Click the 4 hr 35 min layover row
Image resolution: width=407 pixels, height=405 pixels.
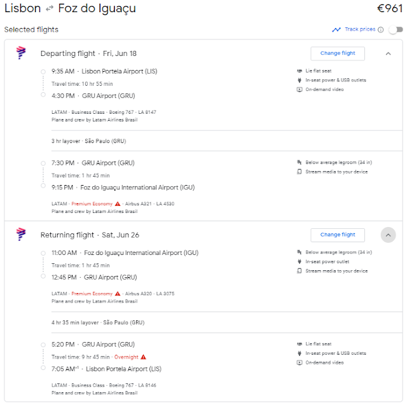[226, 322]
